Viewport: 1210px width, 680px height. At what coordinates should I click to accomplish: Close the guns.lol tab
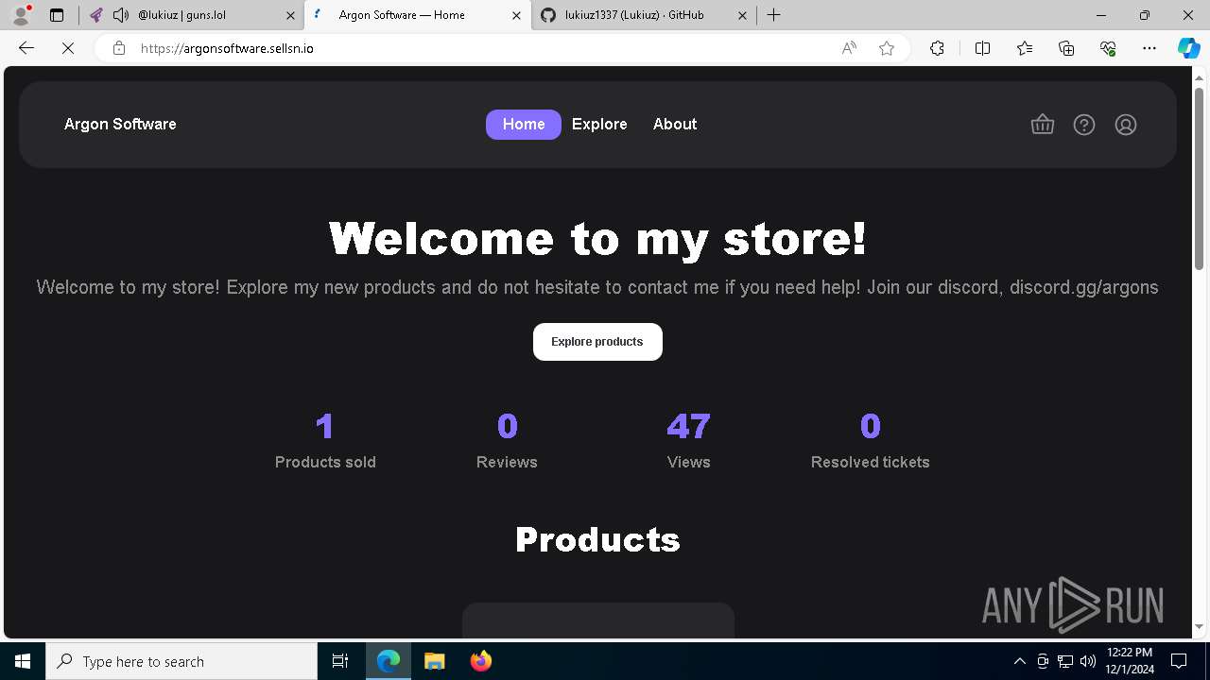coord(289,15)
